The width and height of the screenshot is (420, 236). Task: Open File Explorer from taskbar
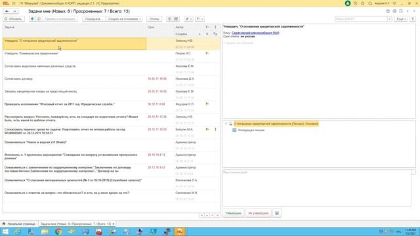point(45,231)
